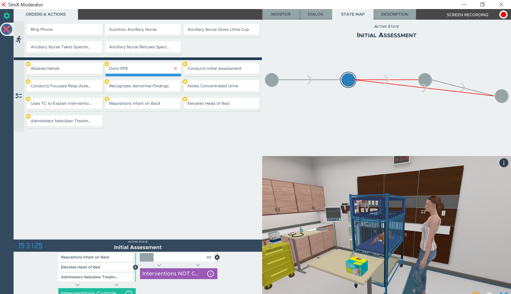This screenshot has width=511, height=294.
Task: Open the DESCRIPTION tab
Action: [394, 14]
